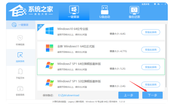This screenshot has height=107, width=173.
Task: Click the 镜像大小: 4.4G text
Action: 118,34
